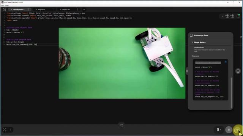This screenshot has width=243, height=136.
Task: Toggle the Knowledge Base side button
Action: [238, 71]
